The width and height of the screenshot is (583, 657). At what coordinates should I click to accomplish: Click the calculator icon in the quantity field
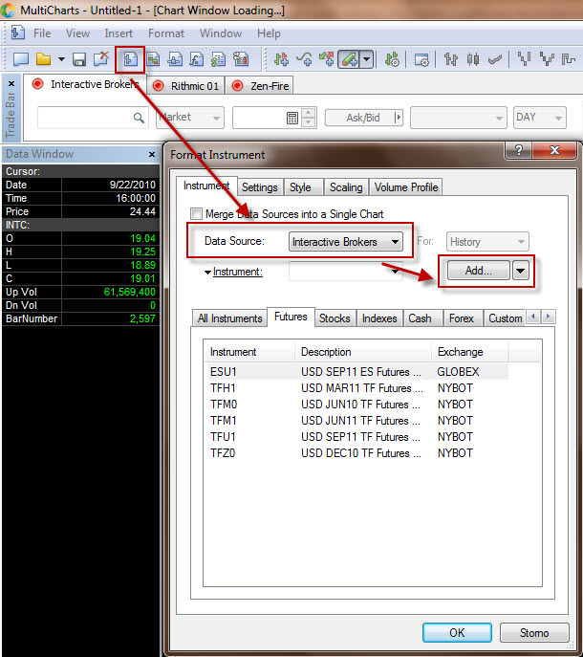pyautogui.click(x=292, y=118)
